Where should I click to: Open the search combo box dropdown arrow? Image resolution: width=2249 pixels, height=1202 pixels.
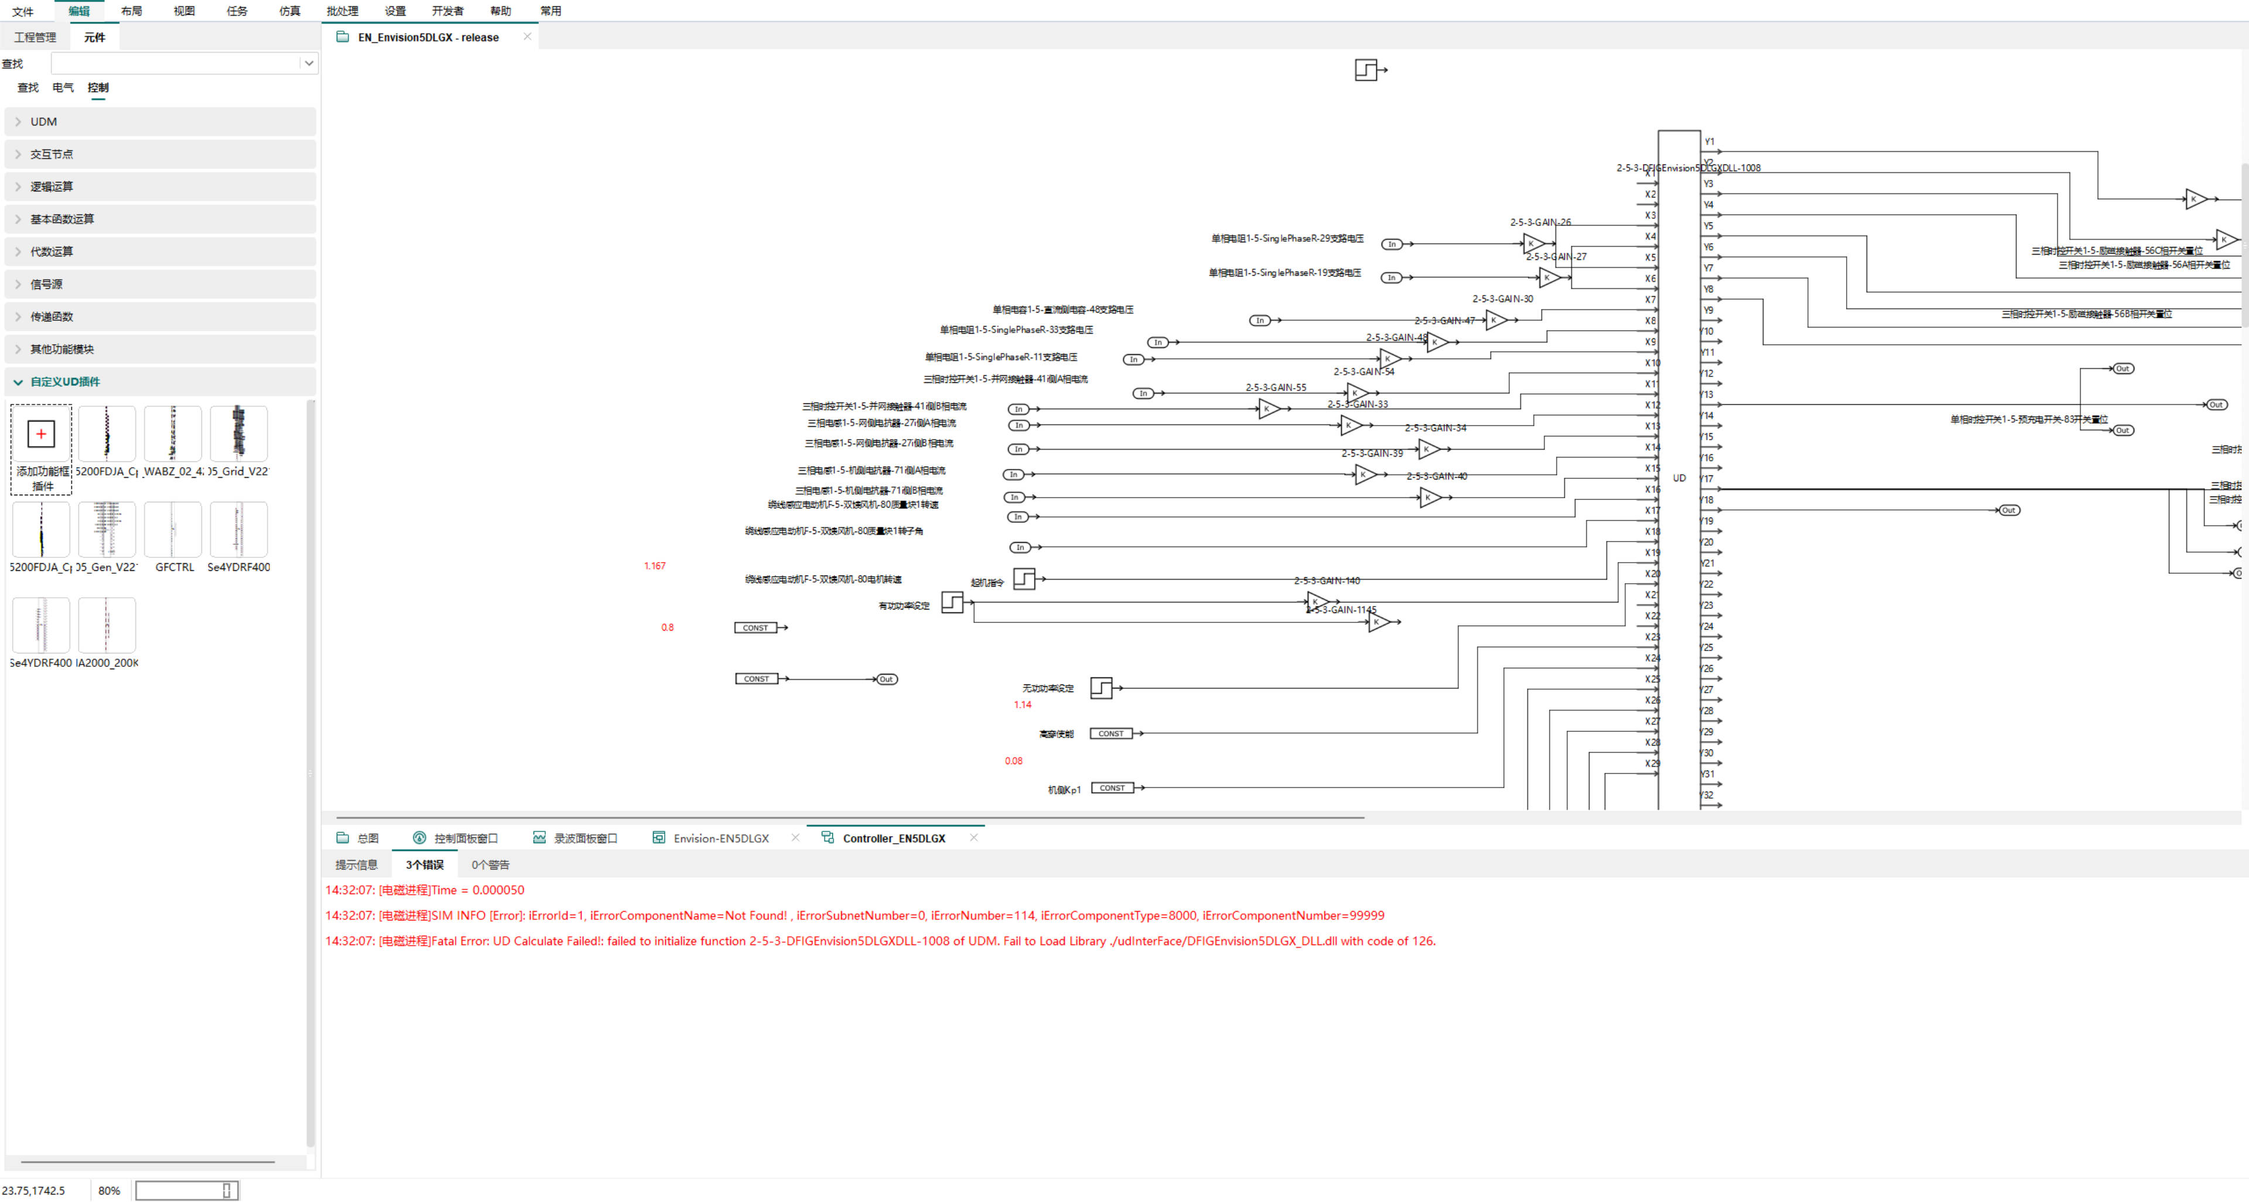point(308,63)
